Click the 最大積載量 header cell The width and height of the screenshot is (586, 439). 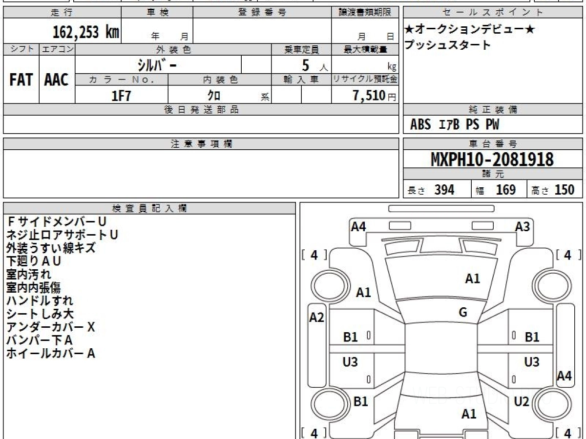(365, 49)
